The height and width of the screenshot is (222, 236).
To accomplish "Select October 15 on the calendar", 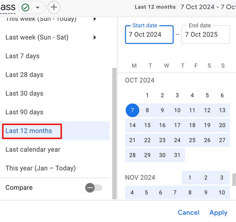I will coord(147,125).
